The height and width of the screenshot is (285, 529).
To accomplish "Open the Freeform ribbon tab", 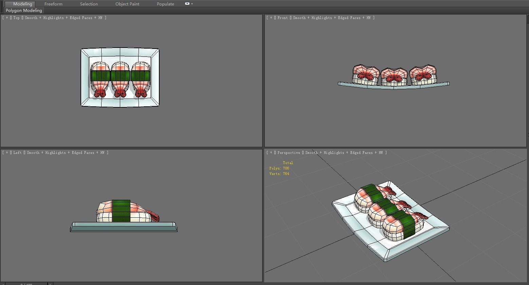I will click(53, 4).
